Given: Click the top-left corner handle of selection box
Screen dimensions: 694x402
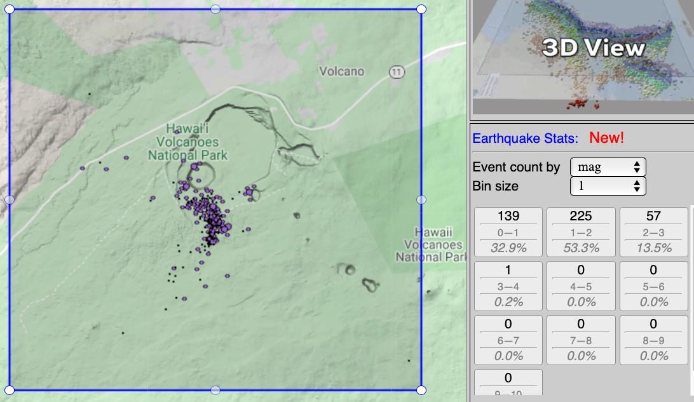Looking at the screenshot, I should pos(10,9).
